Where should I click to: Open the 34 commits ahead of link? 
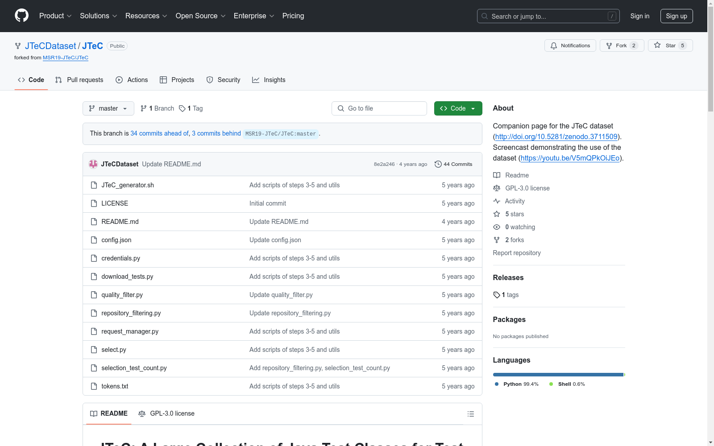click(160, 133)
